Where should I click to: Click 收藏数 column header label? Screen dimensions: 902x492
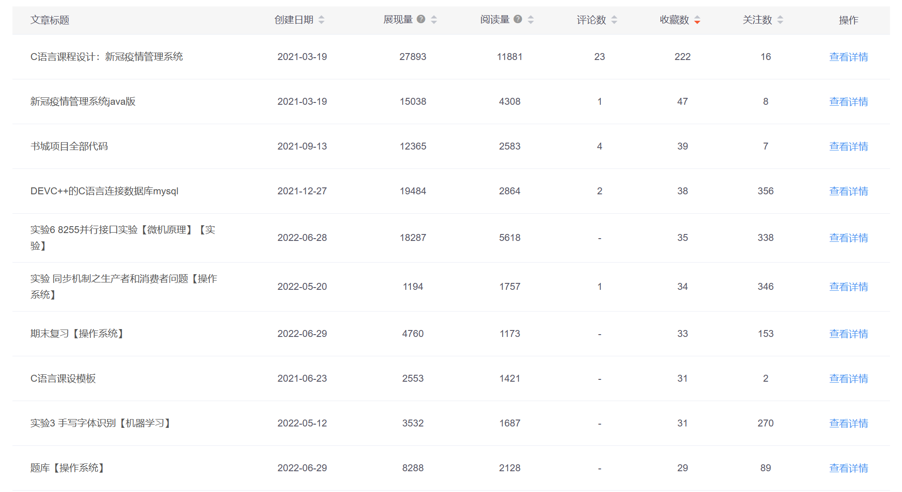click(x=674, y=20)
